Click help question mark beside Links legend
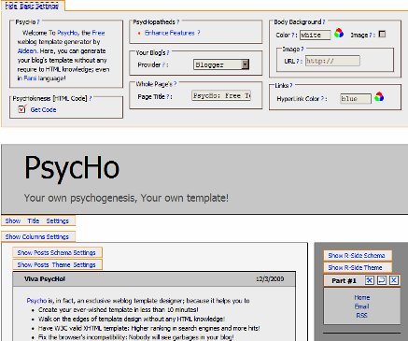Screen dimensions: 408x341 (291, 85)
